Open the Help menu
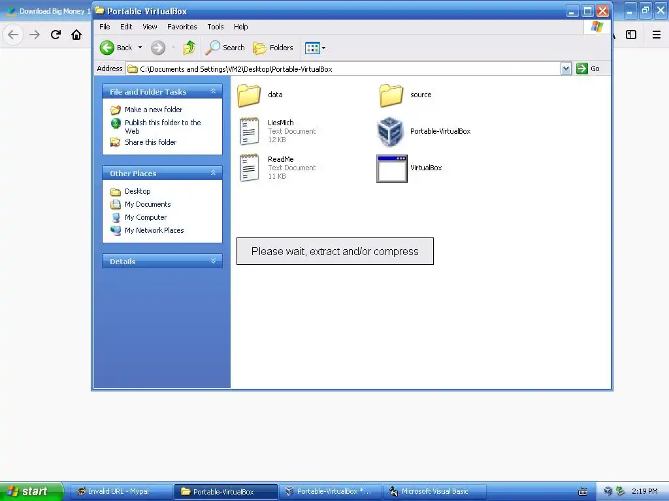Image resolution: width=669 pixels, height=501 pixels. (x=240, y=27)
